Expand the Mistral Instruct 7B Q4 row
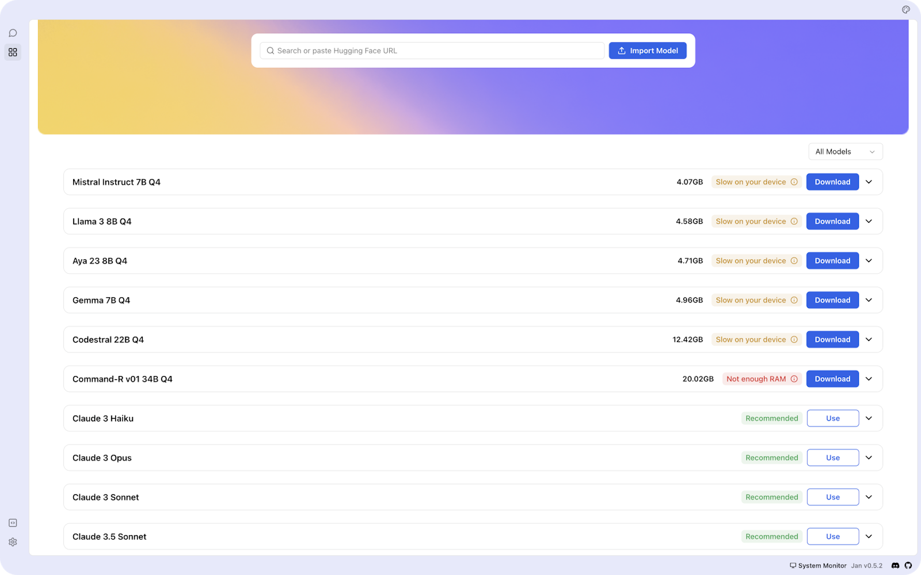 coord(869,182)
